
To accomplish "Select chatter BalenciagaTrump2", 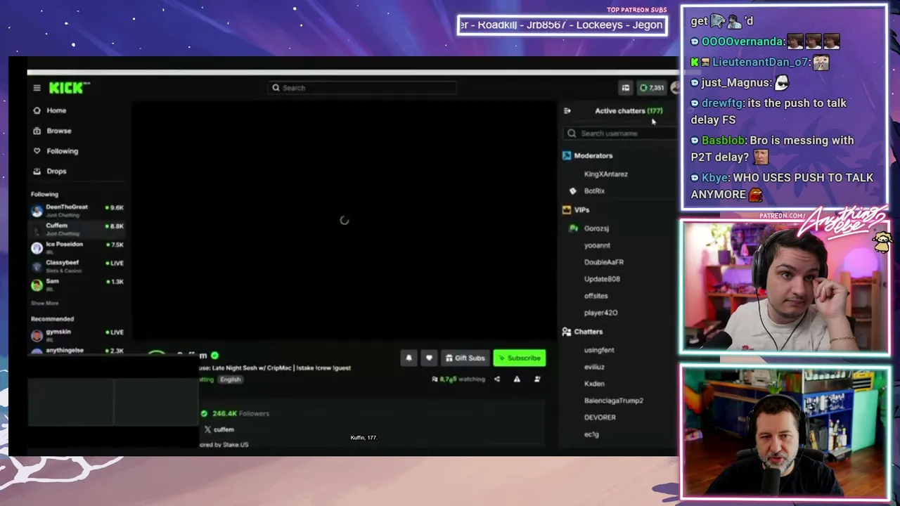I will (614, 401).
